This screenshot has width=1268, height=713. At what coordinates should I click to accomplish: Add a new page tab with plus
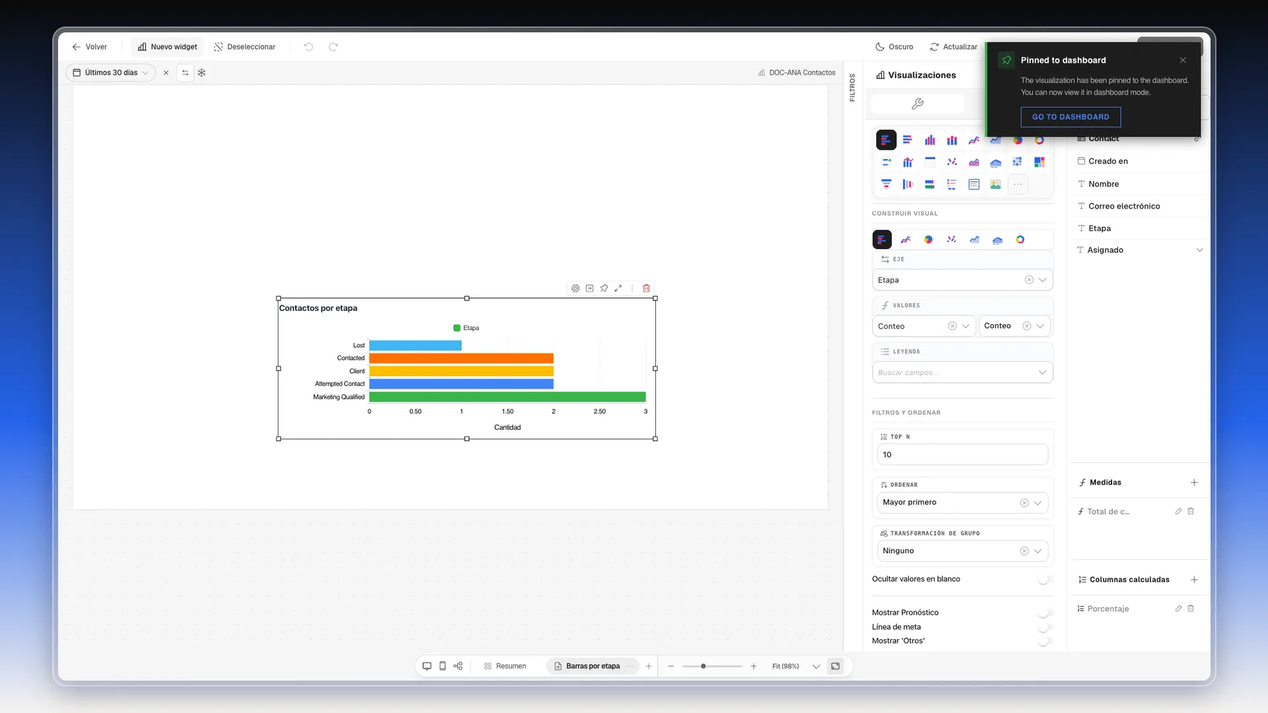649,666
